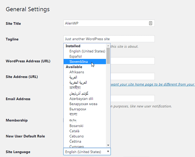The width and height of the screenshot is (195, 157).
Task: Pick Afrikaans from available languages
Action: 77,72
